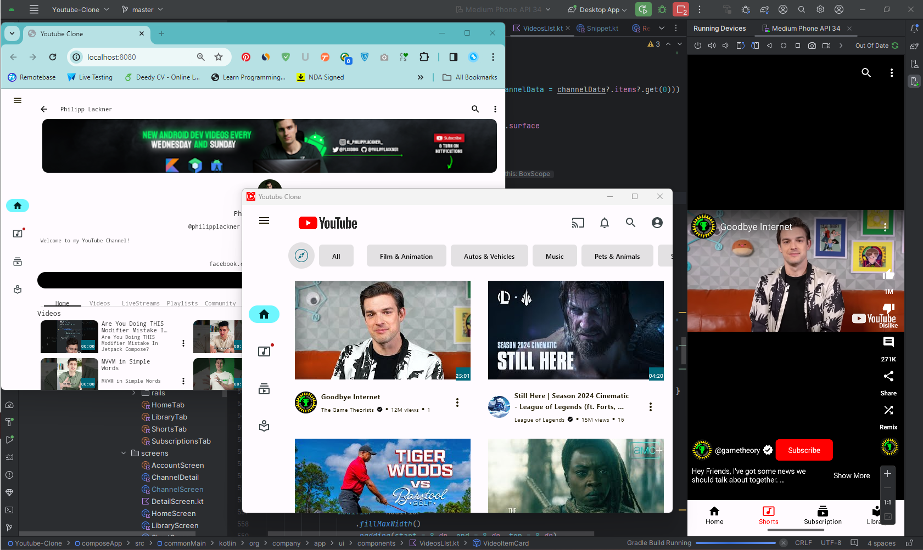
Task: Open Medium Phone API 34 device dropdown
Action: coord(504,9)
